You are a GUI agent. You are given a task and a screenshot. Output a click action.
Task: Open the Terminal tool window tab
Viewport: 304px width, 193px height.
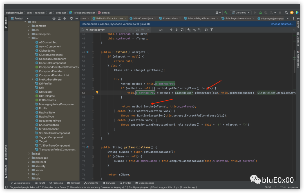click(73, 183)
